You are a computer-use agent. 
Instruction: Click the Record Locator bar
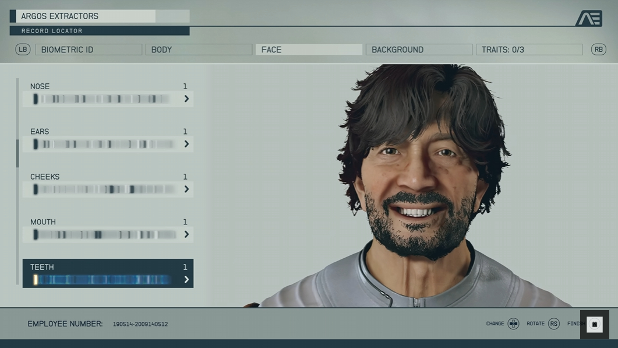(x=100, y=31)
